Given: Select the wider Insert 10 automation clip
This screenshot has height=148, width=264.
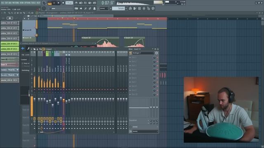Looking at the screenshot, I should [x=101, y=42].
